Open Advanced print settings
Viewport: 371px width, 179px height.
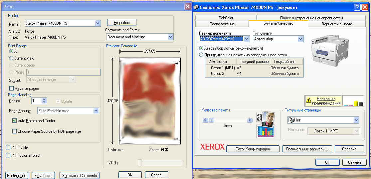click(43, 176)
